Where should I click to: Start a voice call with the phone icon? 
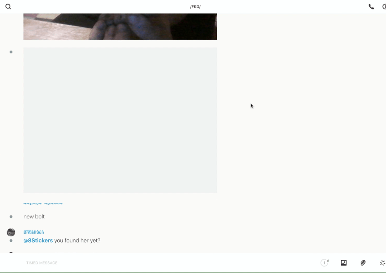[371, 7]
